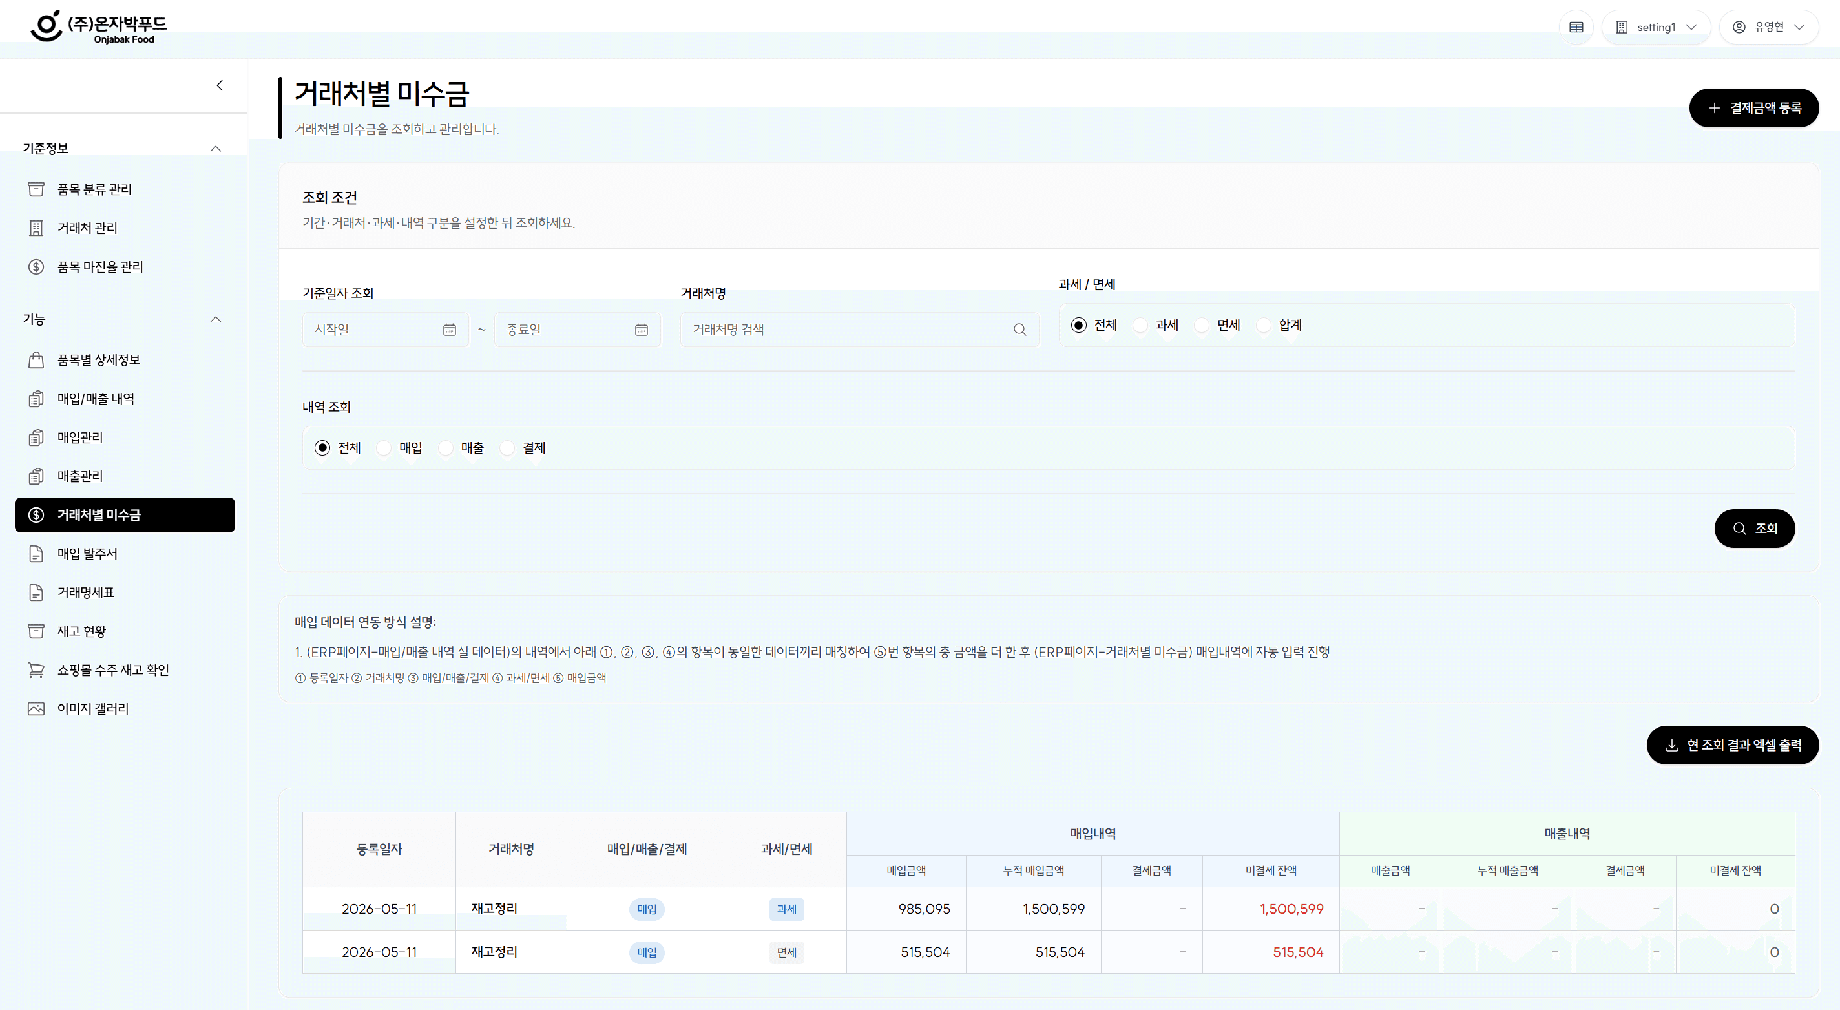Select the 결제 radio in 내역 조회
Screen dimensions: 1840x1010
click(x=507, y=448)
